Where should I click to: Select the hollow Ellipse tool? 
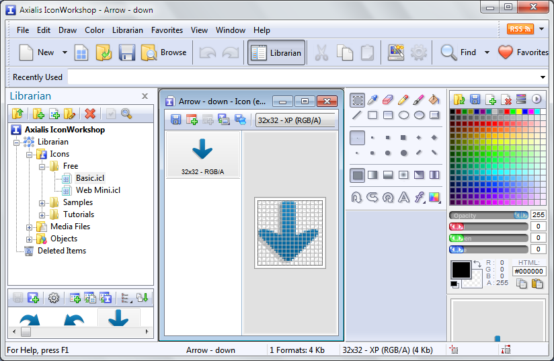click(403, 115)
